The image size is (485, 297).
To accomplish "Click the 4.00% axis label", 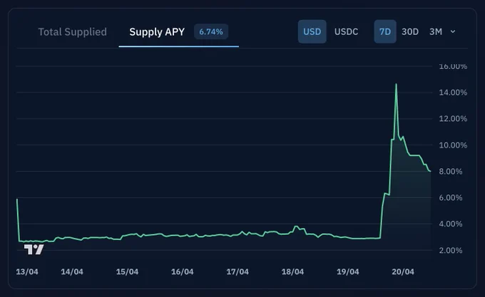I will [x=450, y=224].
